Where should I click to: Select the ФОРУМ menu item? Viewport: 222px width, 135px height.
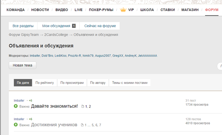[x=212, y=10]
